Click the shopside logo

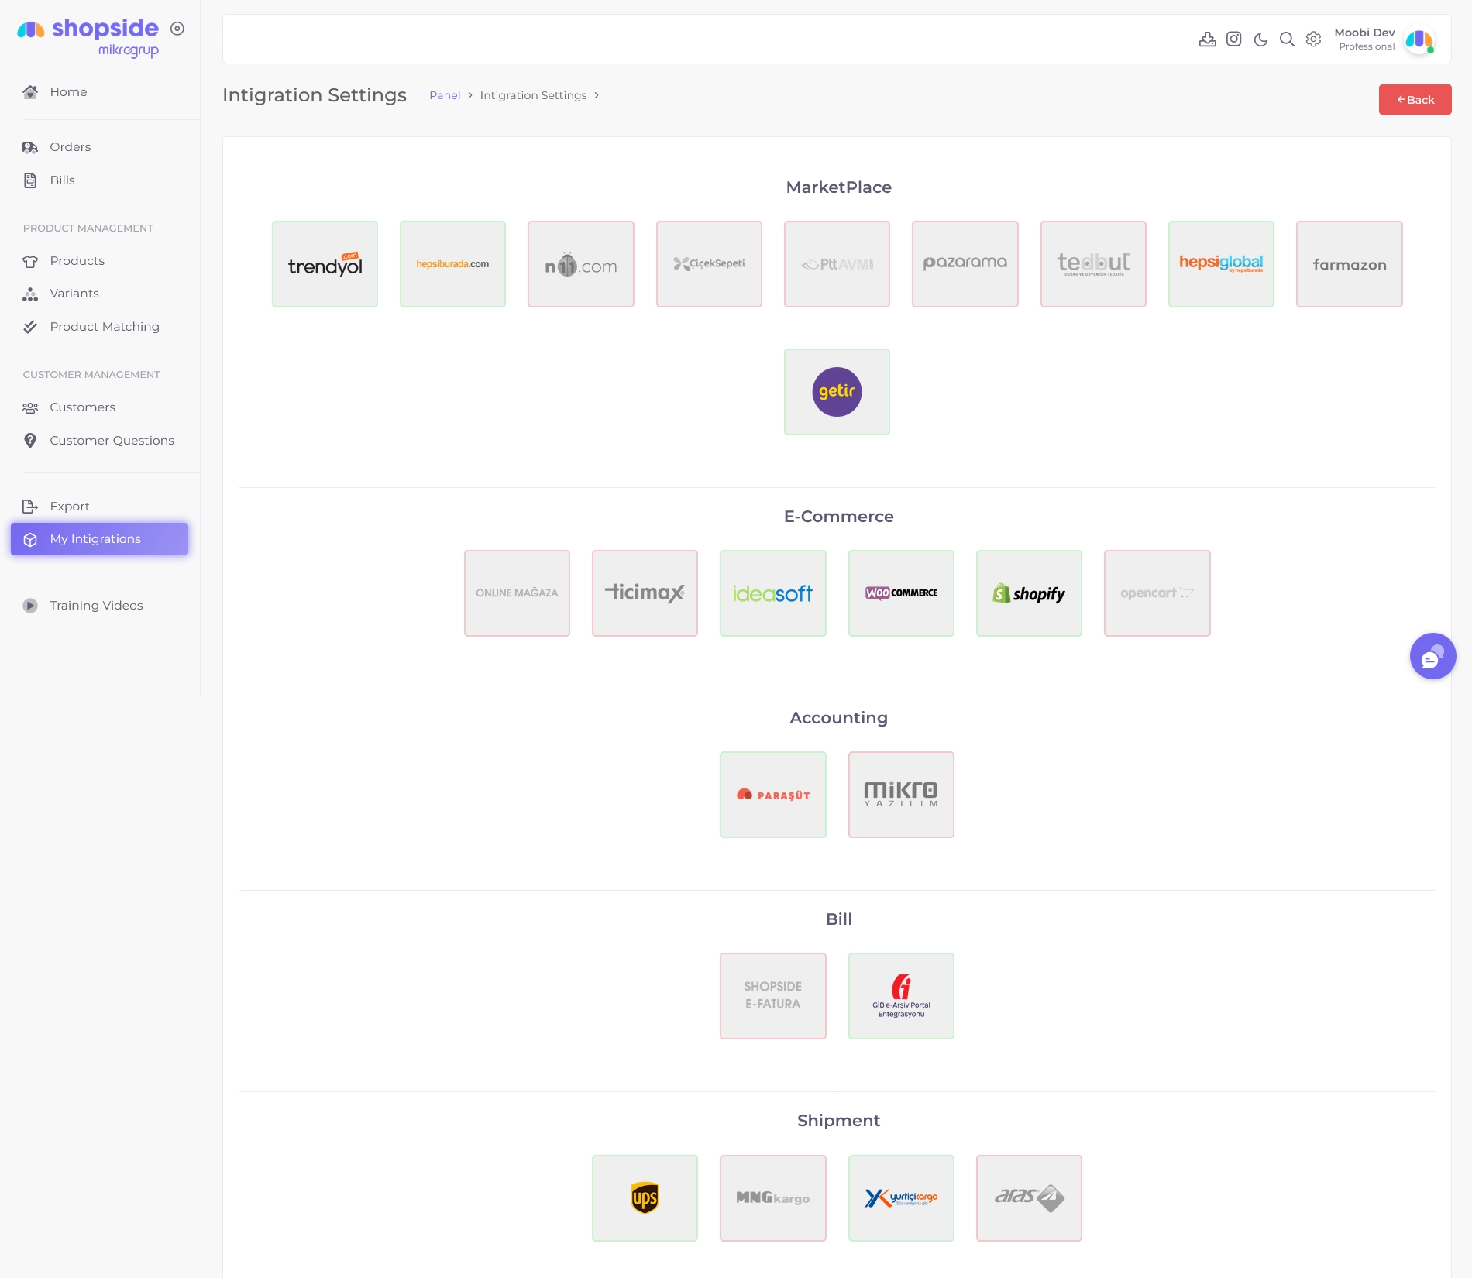point(88,38)
